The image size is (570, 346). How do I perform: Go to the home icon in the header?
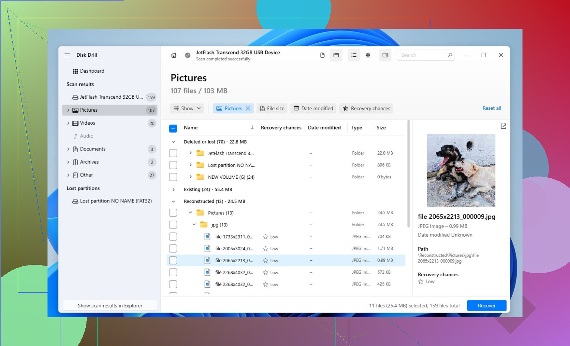(174, 55)
